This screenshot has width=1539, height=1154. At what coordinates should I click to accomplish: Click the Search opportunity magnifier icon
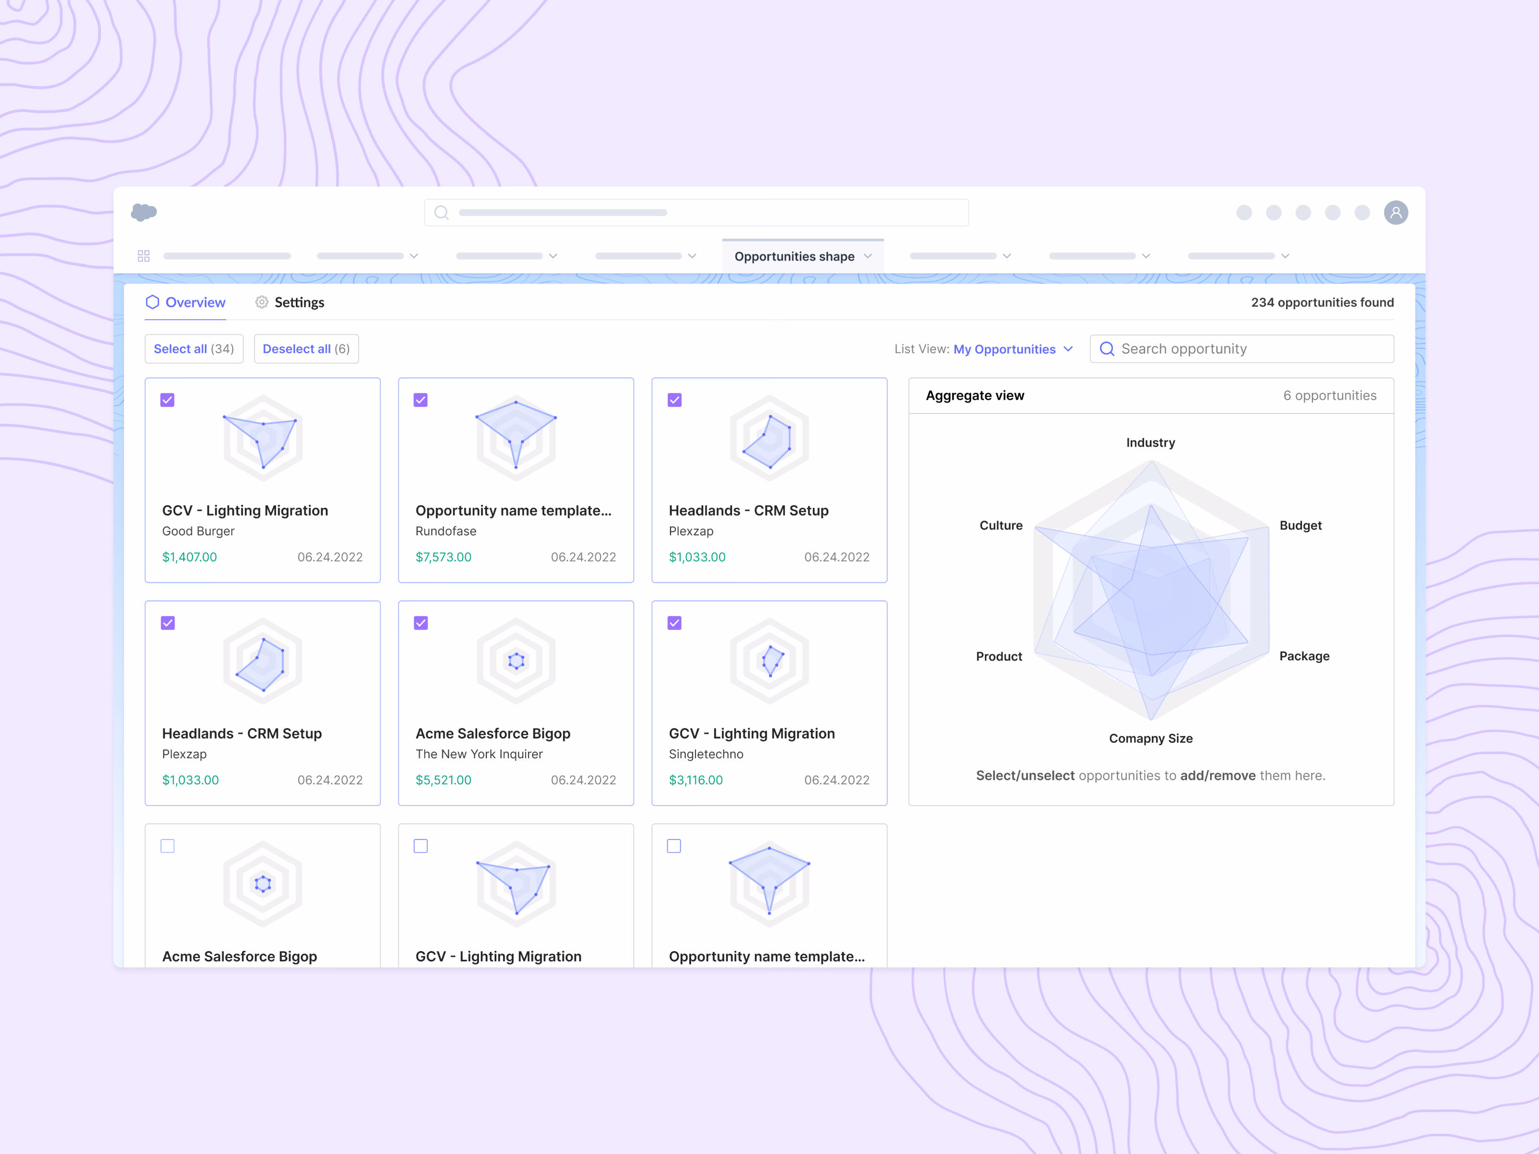(x=1106, y=349)
